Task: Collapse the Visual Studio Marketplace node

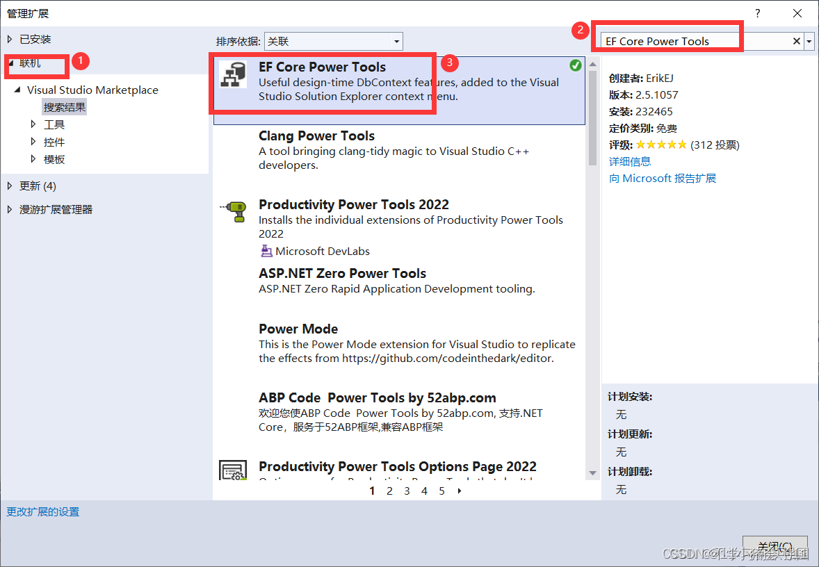Action: [17, 90]
